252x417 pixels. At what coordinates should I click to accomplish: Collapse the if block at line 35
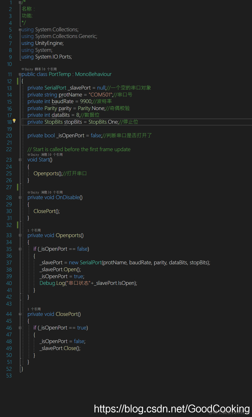(20, 249)
